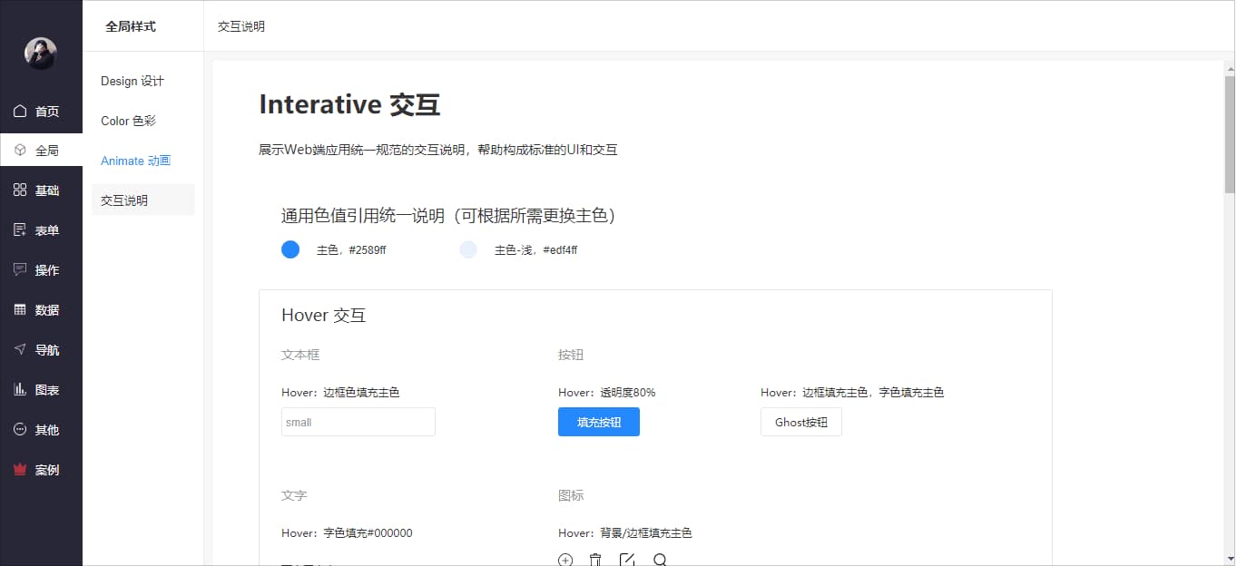The width and height of the screenshot is (1237, 566).
Task: Open the 图表 charts section icon
Action: (x=20, y=389)
